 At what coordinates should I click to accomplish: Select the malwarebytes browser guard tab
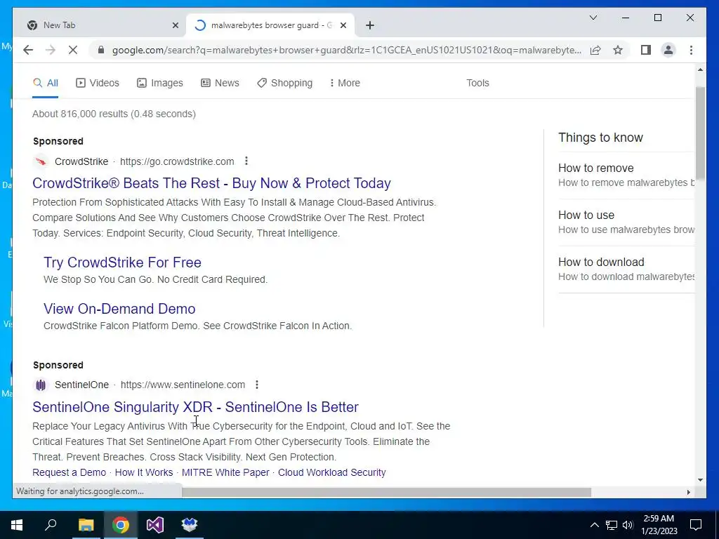point(270,25)
